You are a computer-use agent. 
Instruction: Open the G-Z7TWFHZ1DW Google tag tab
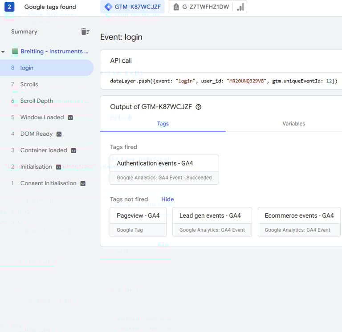point(208,7)
